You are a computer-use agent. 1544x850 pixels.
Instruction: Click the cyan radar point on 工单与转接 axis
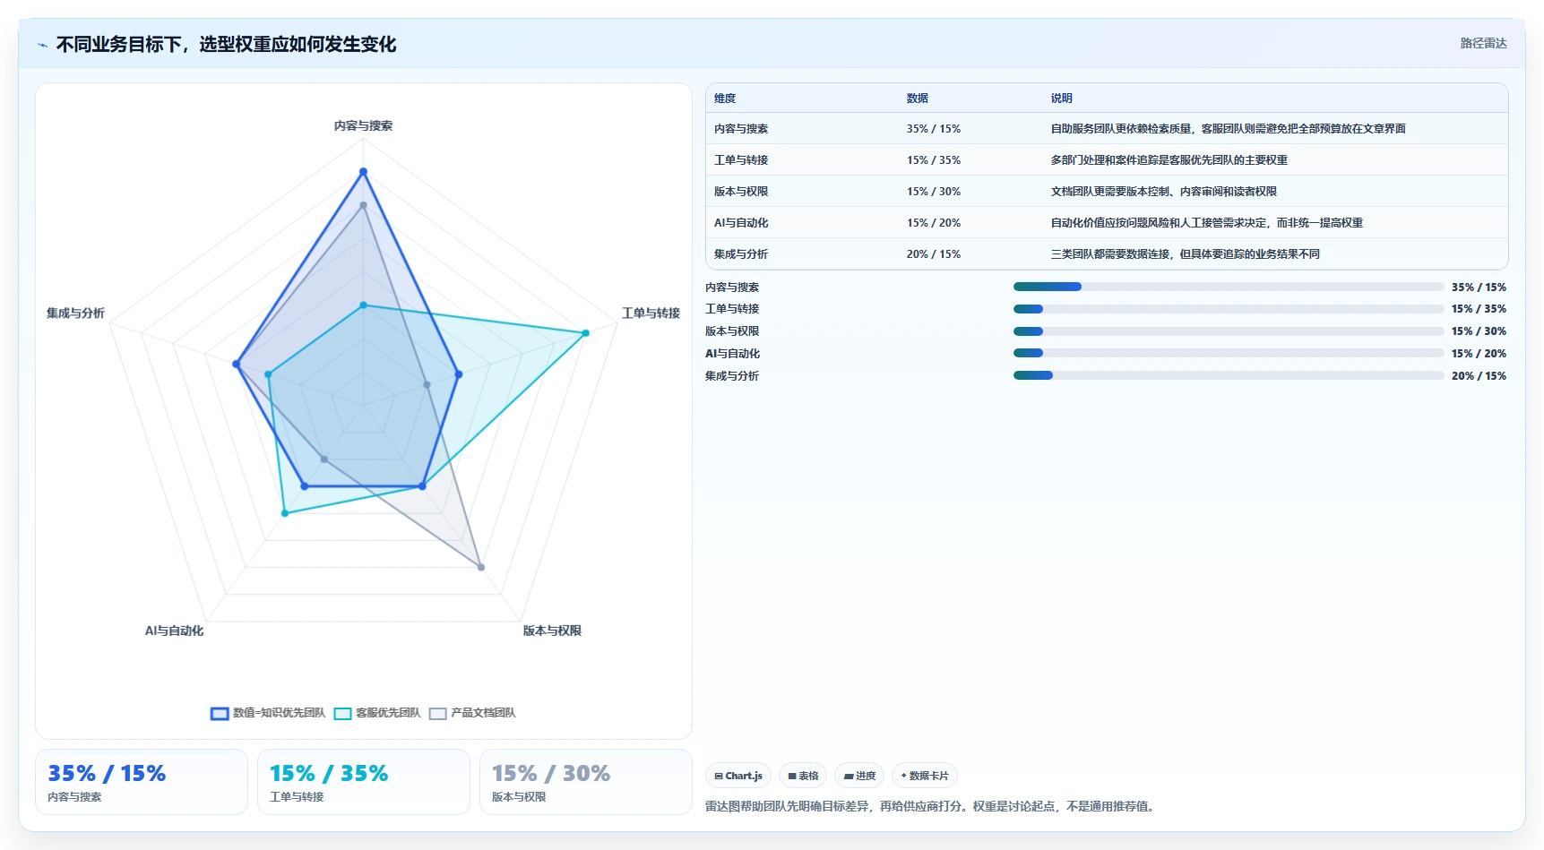click(585, 333)
